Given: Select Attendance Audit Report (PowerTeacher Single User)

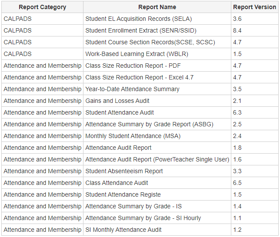Looking at the screenshot, I should tap(157, 159).
